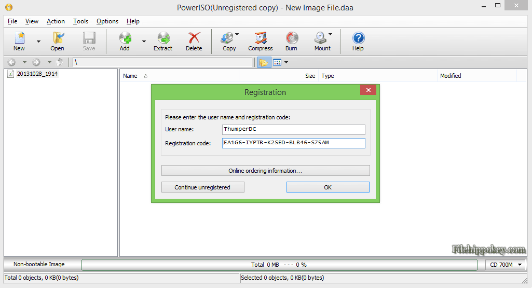Sort by the Name column header
This screenshot has height=288, width=532.
pos(179,76)
